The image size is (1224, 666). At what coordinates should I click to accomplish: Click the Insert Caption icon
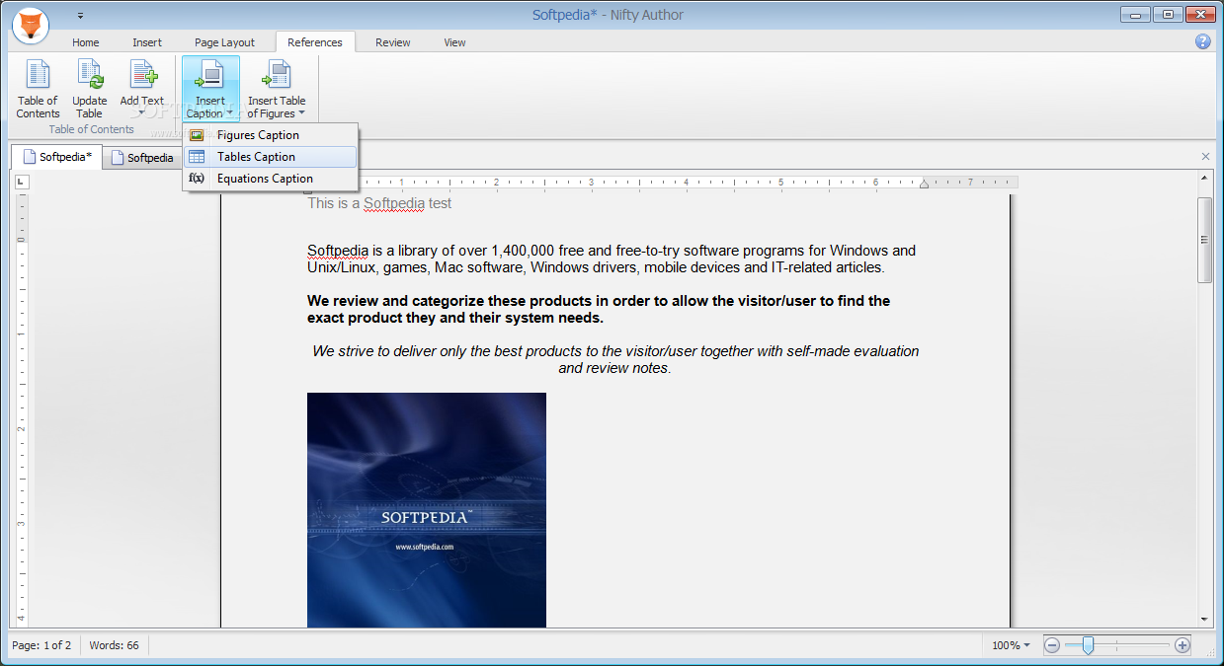coord(210,75)
